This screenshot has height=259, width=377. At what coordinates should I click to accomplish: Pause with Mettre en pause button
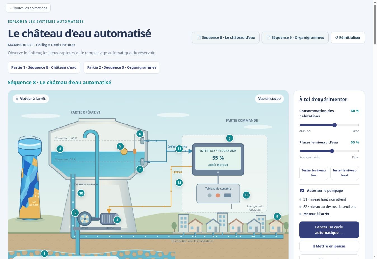[x=329, y=246]
